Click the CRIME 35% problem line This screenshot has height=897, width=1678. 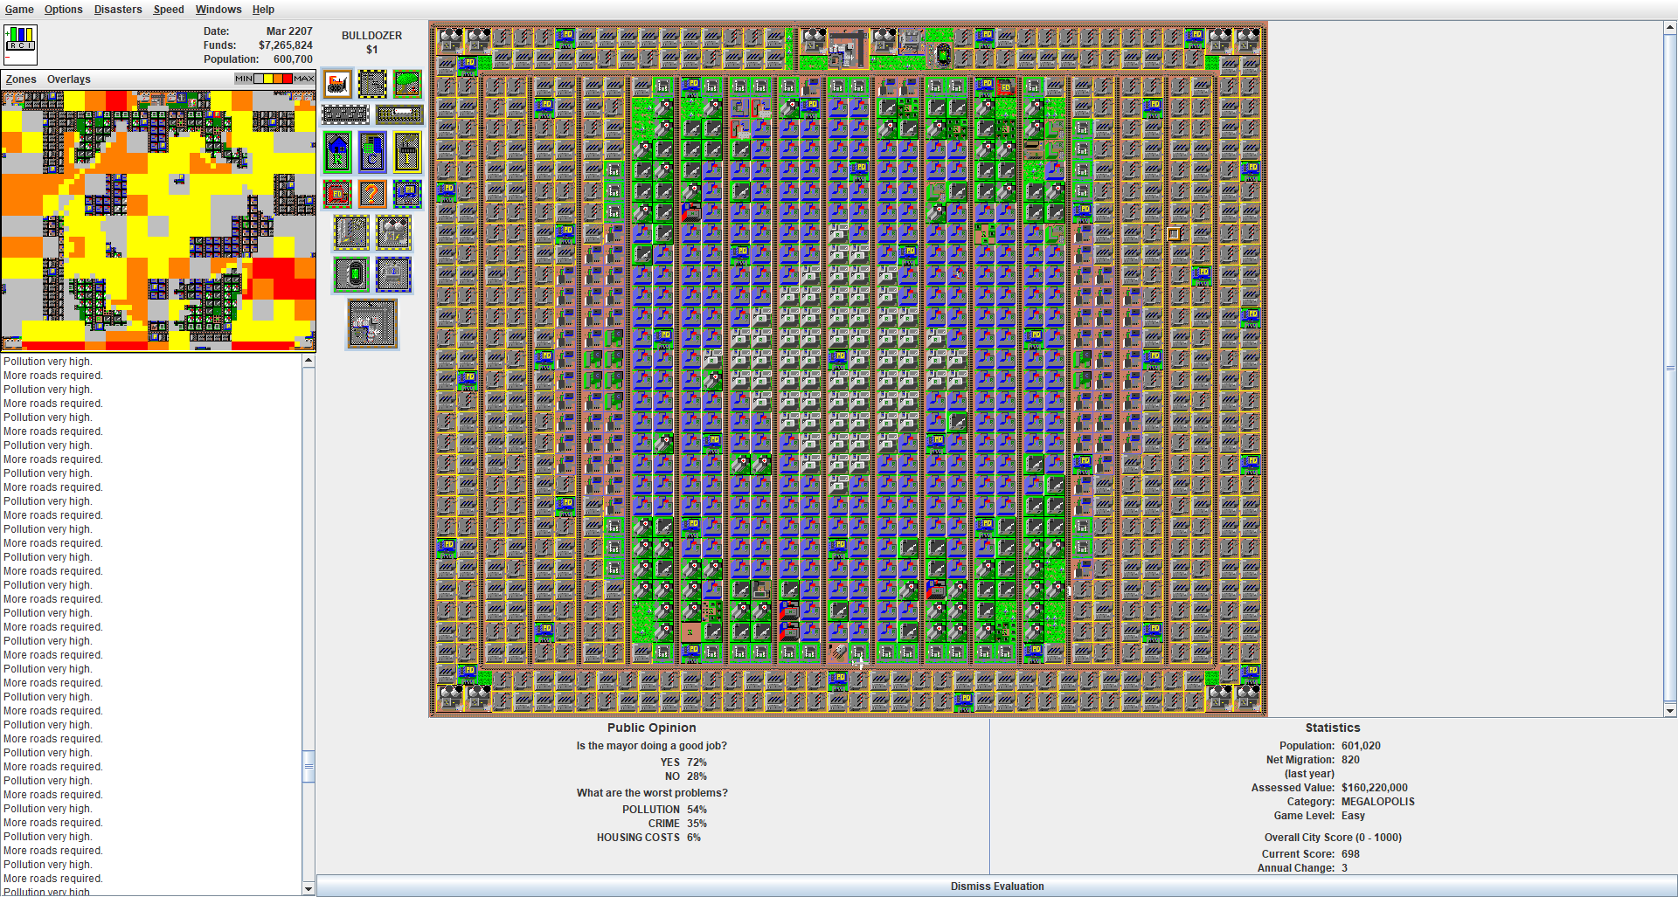point(677,824)
